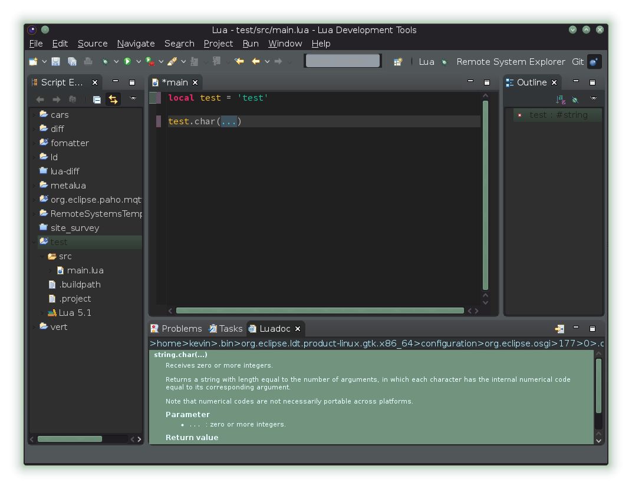The height and width of the screenshot is (489, 632).
Task: Open the Source menu
Action: (93, 44)
